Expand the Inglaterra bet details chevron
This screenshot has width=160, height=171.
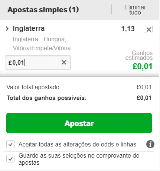pyautogui.click(x=7, y=29)
